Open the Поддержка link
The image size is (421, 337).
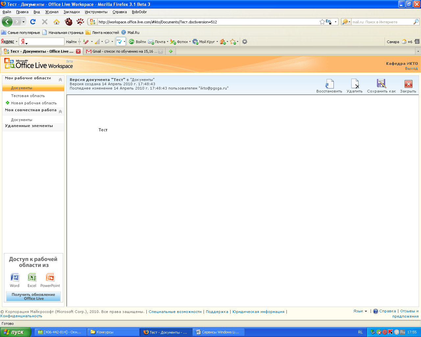217,312
